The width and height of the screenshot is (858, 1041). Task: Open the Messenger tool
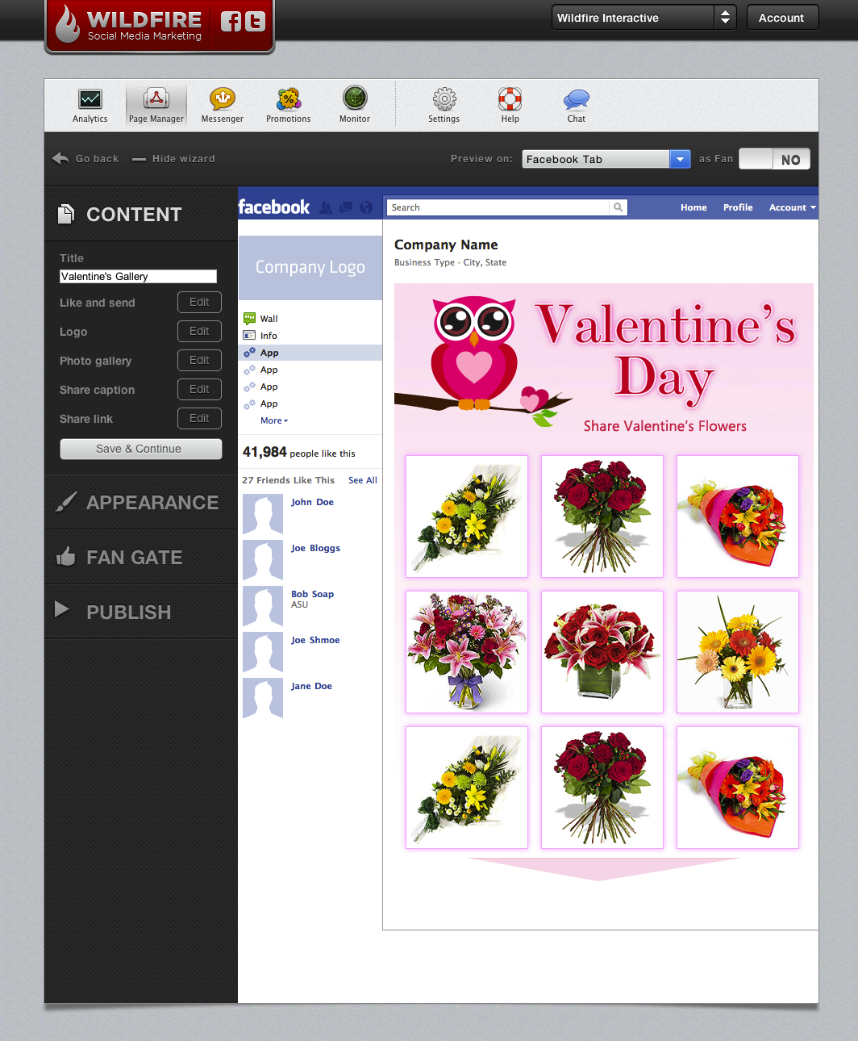coord(223,106)
